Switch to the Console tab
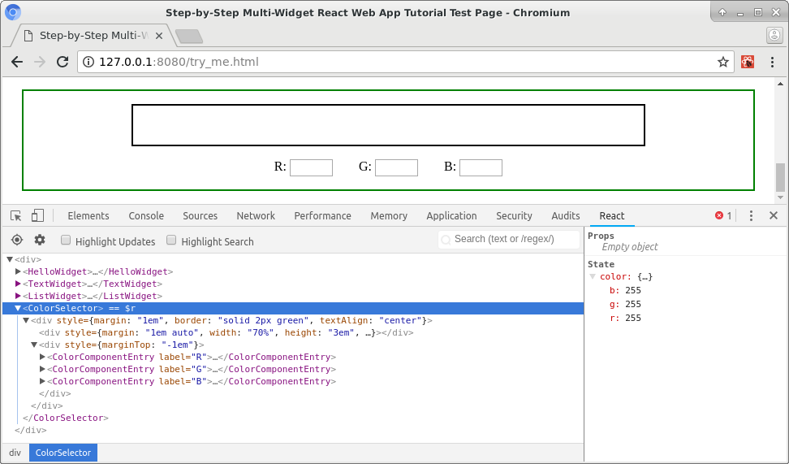The height and width of the screenshot is (464, 789). [146, 215]
